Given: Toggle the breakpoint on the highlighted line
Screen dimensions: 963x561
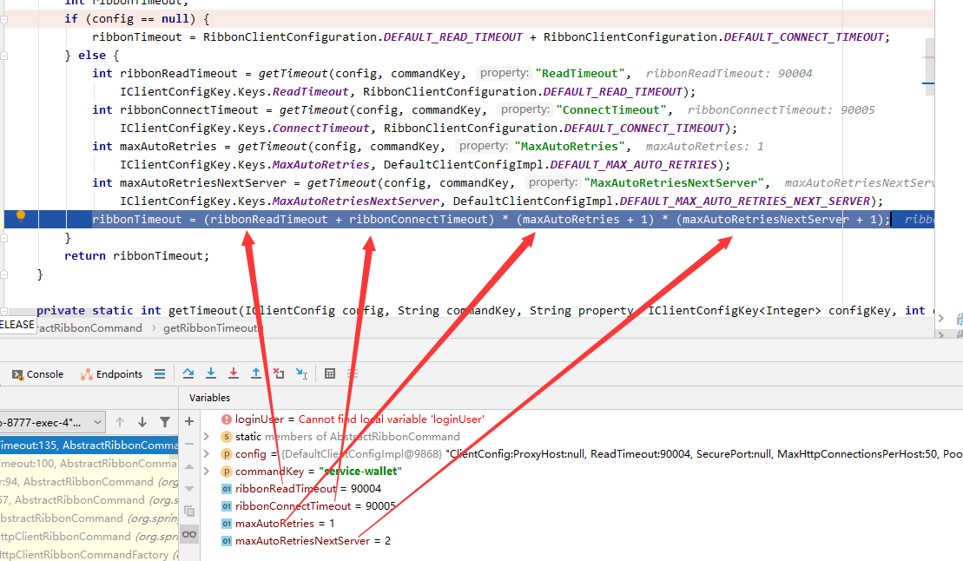Looking at the screenshot, I should tap(21, 219).
